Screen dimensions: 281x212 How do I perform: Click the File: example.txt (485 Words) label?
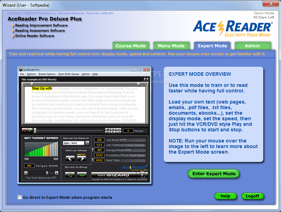39,80
